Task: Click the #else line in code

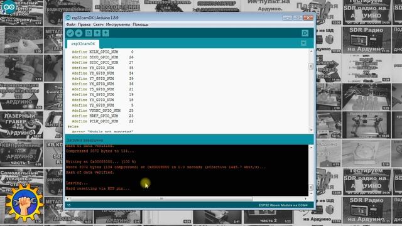Action: click(x=73, y=127)
